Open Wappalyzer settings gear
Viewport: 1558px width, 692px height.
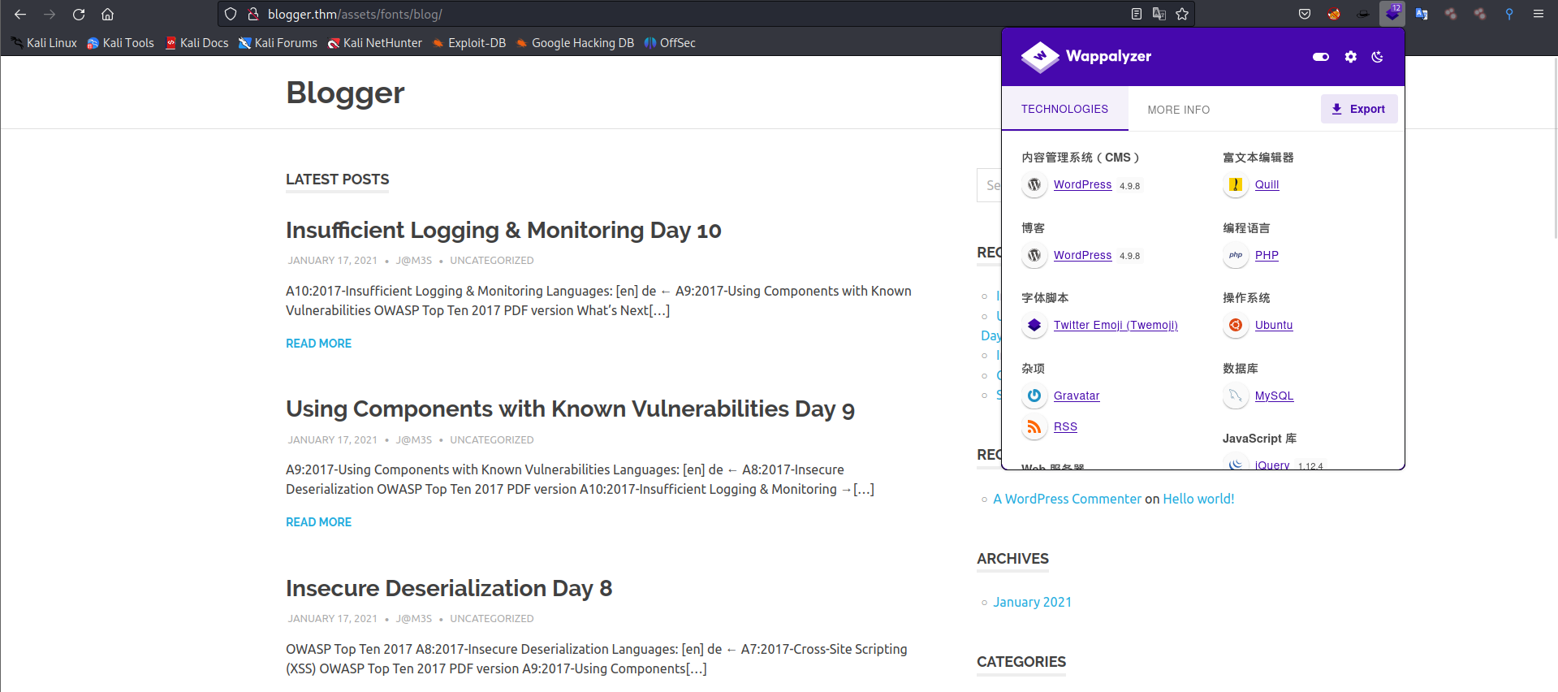pos(1350,57)
